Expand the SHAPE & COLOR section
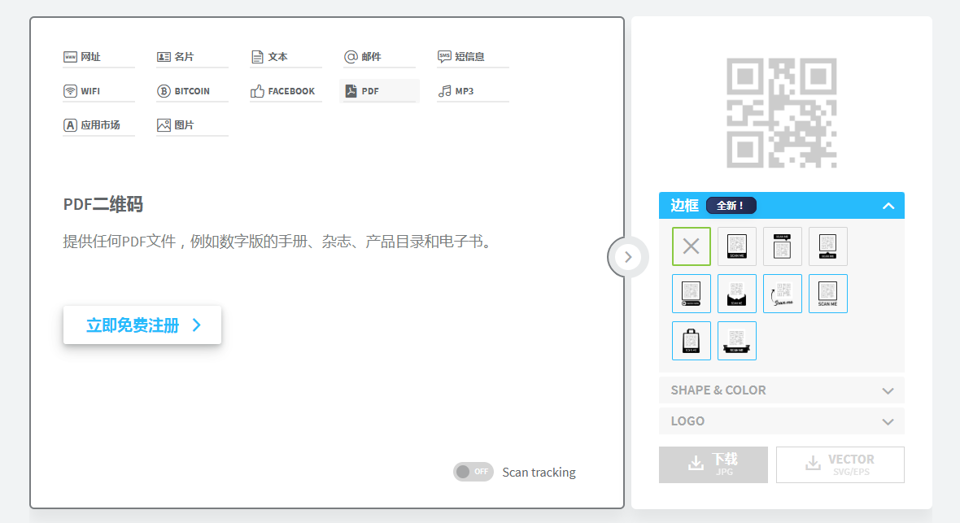This screenshot has width=960, height=523. 781,390
